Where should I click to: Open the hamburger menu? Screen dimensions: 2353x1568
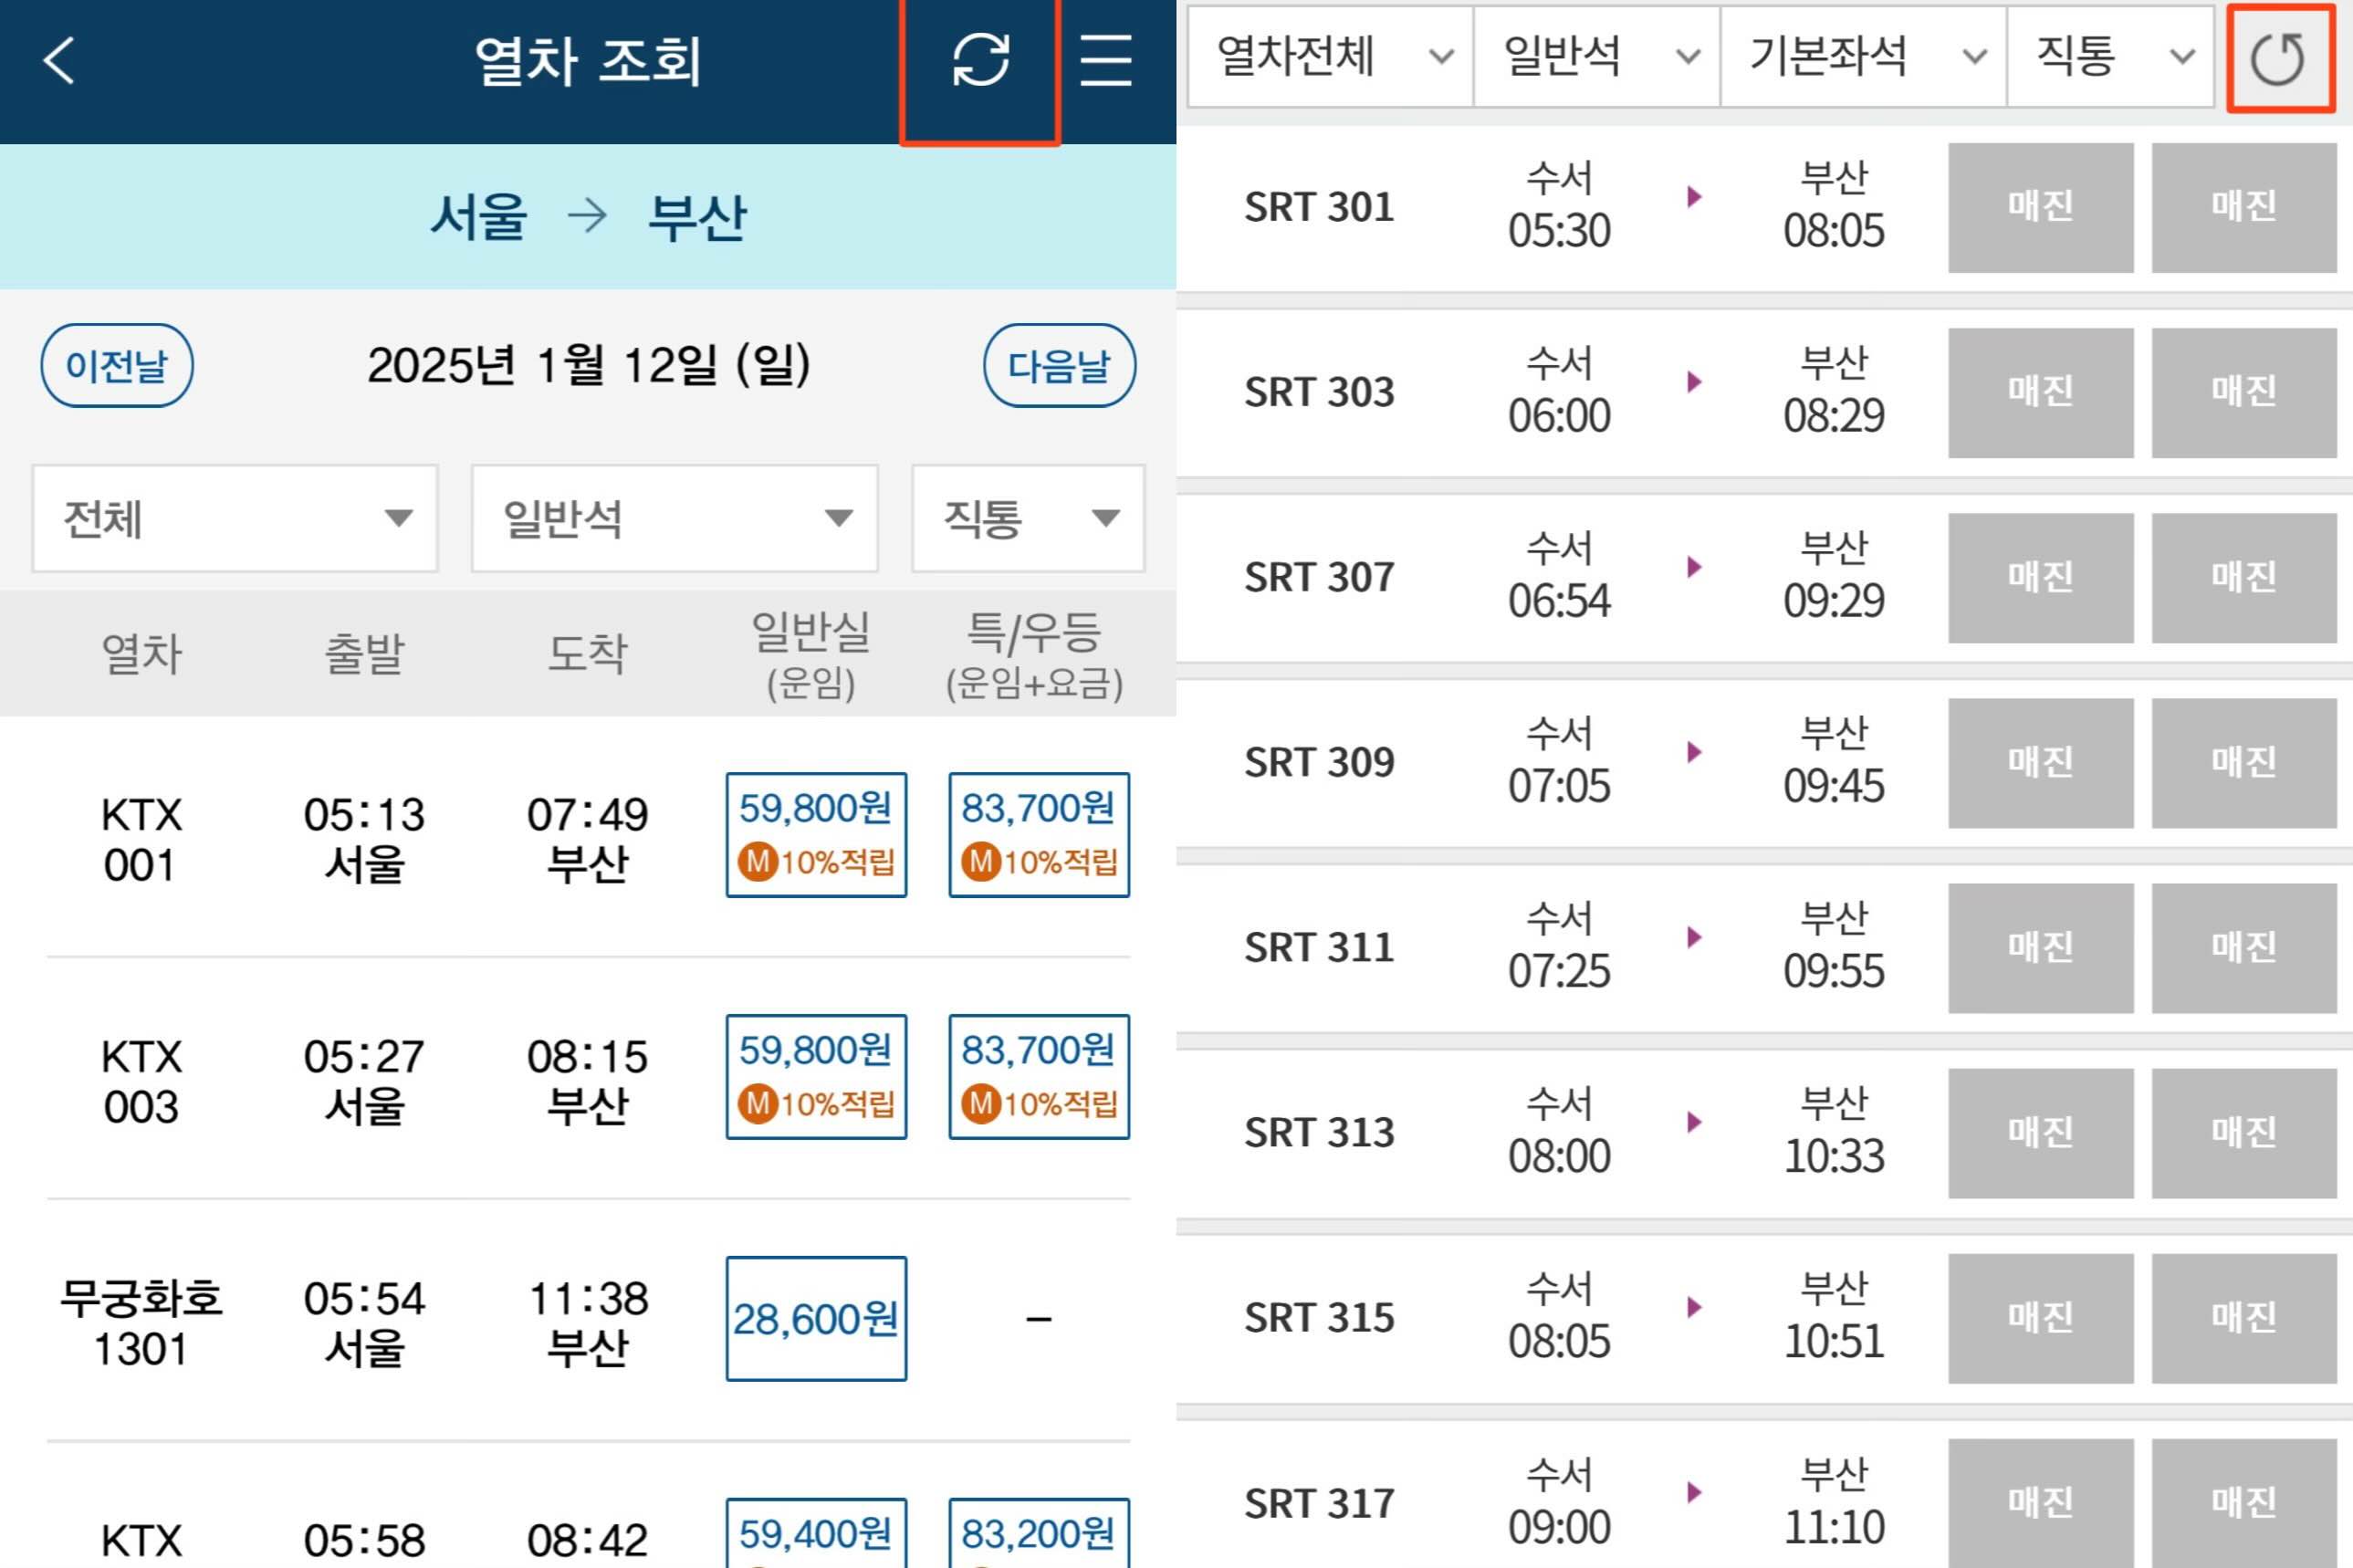coord(1106,60)
